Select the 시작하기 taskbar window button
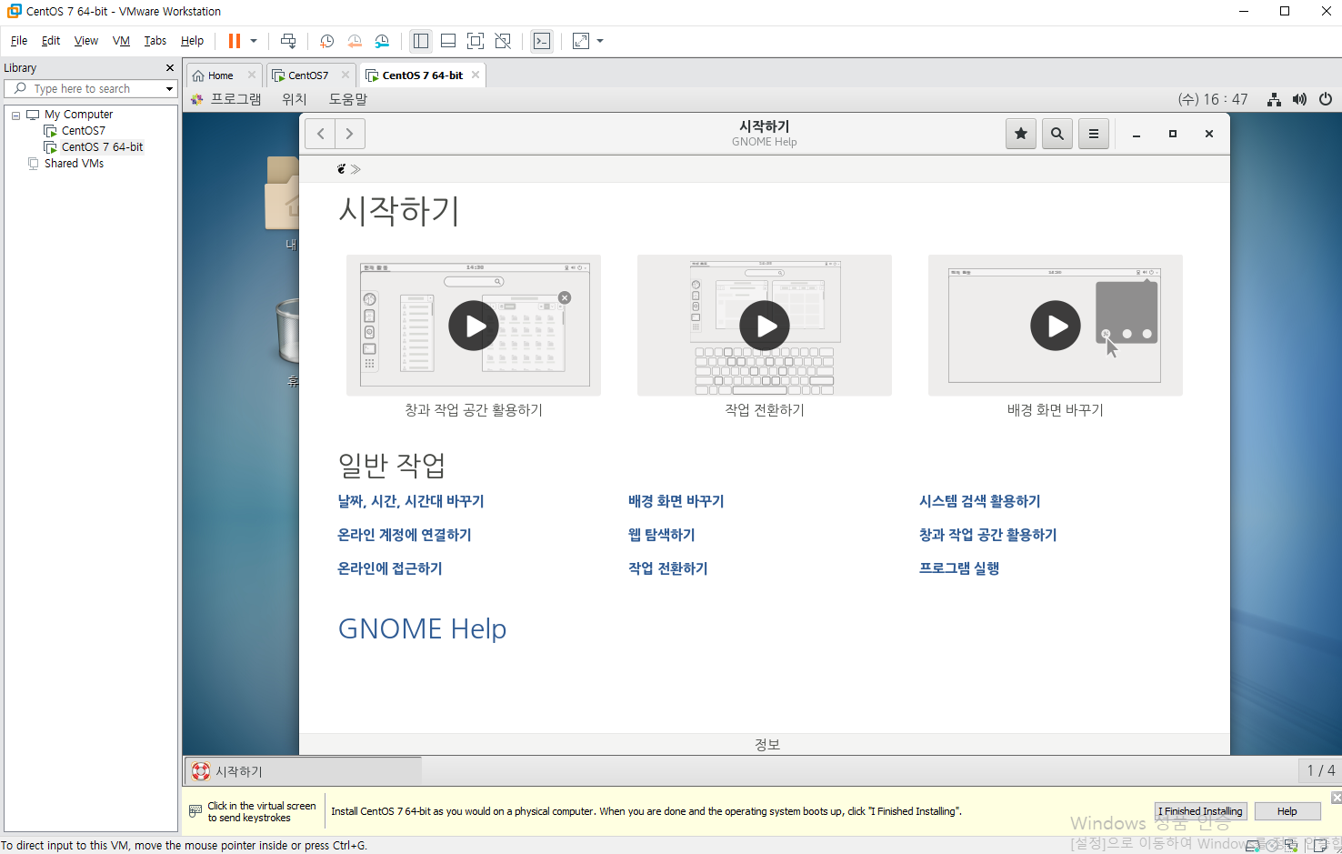 click(x=304, y=771)
